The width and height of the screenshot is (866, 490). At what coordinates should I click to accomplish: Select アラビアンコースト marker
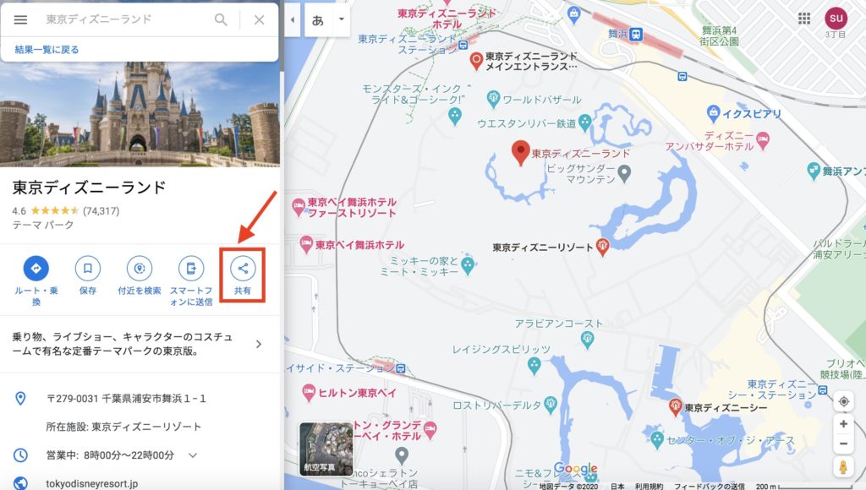[588, 340]
